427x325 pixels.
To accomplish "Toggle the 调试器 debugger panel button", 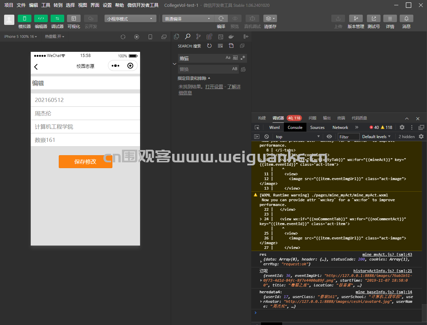I will point(57,18).
